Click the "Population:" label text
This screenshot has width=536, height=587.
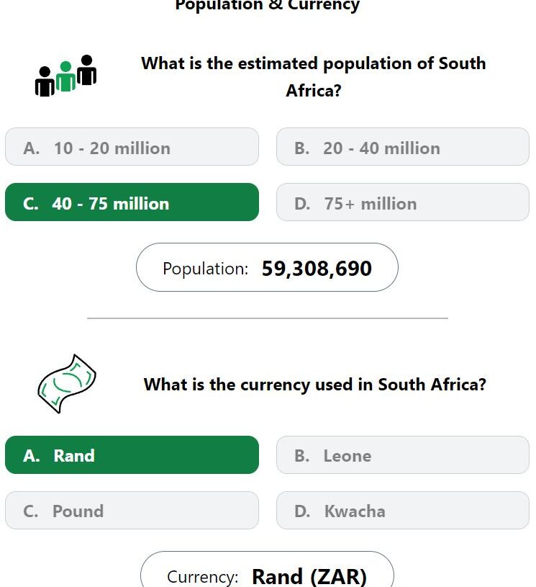tap(205, 269)
